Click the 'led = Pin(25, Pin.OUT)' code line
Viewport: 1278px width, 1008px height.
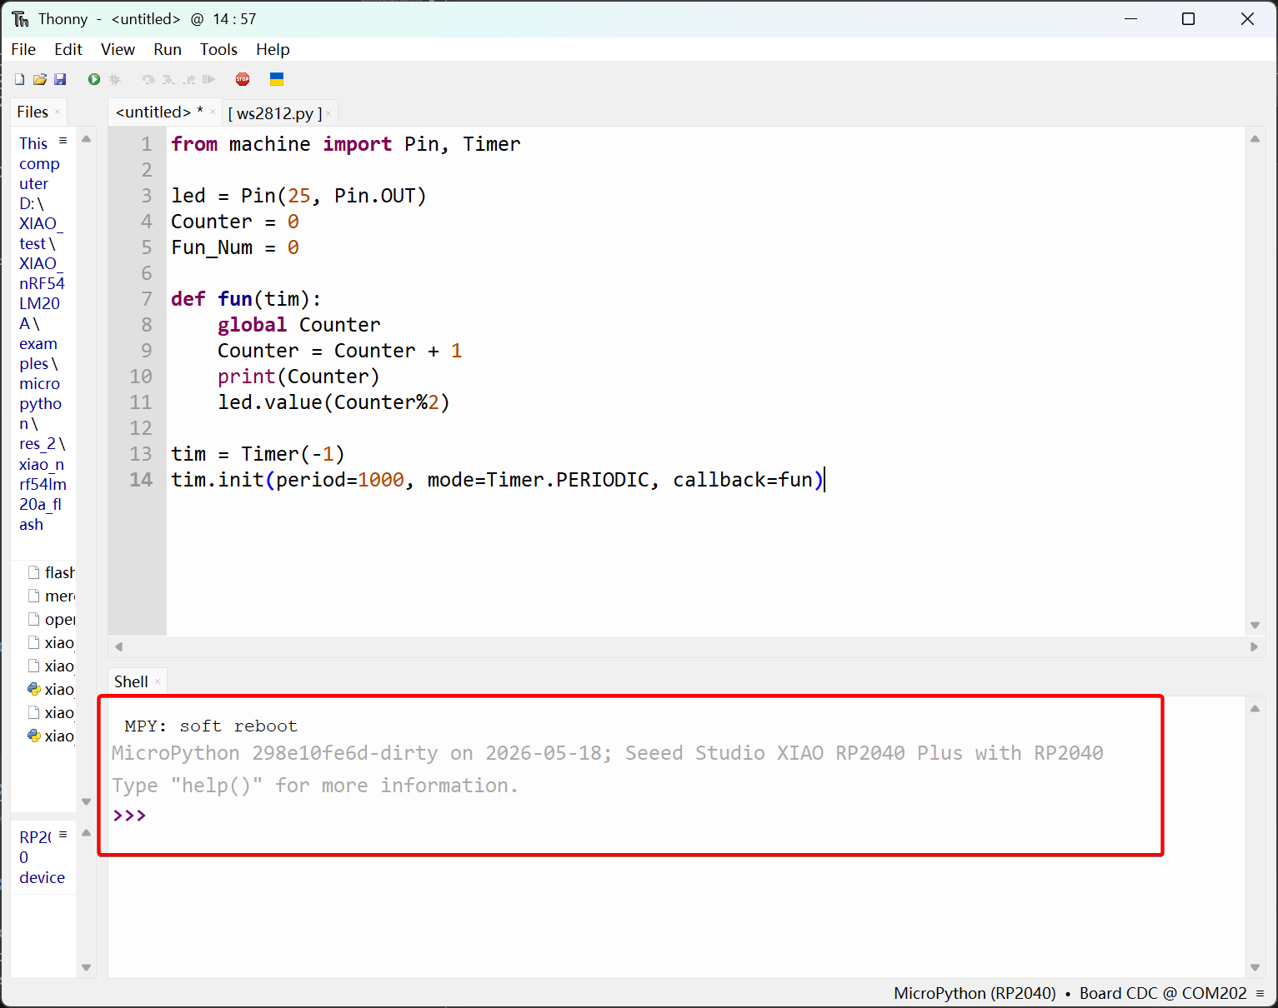coord(298,196)
